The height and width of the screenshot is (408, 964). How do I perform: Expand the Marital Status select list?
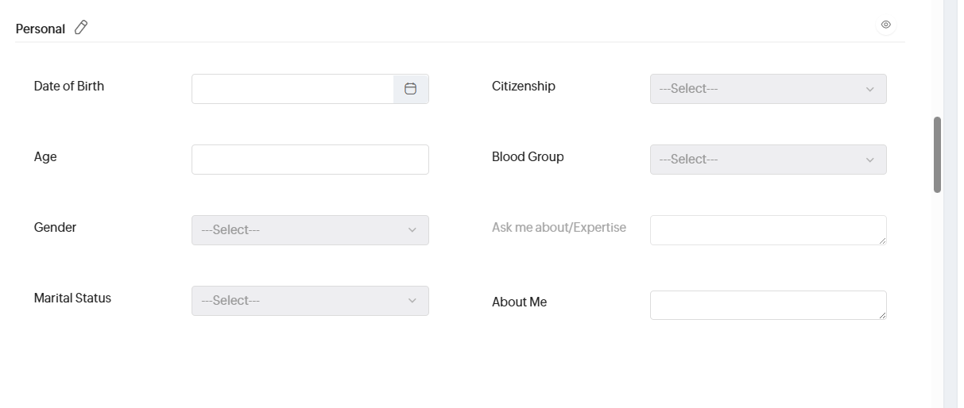click(310, 301)
